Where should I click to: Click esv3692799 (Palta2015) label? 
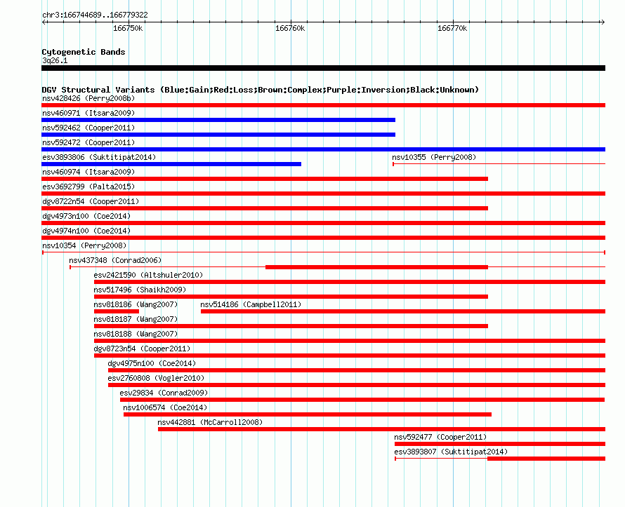coord(88,187)
